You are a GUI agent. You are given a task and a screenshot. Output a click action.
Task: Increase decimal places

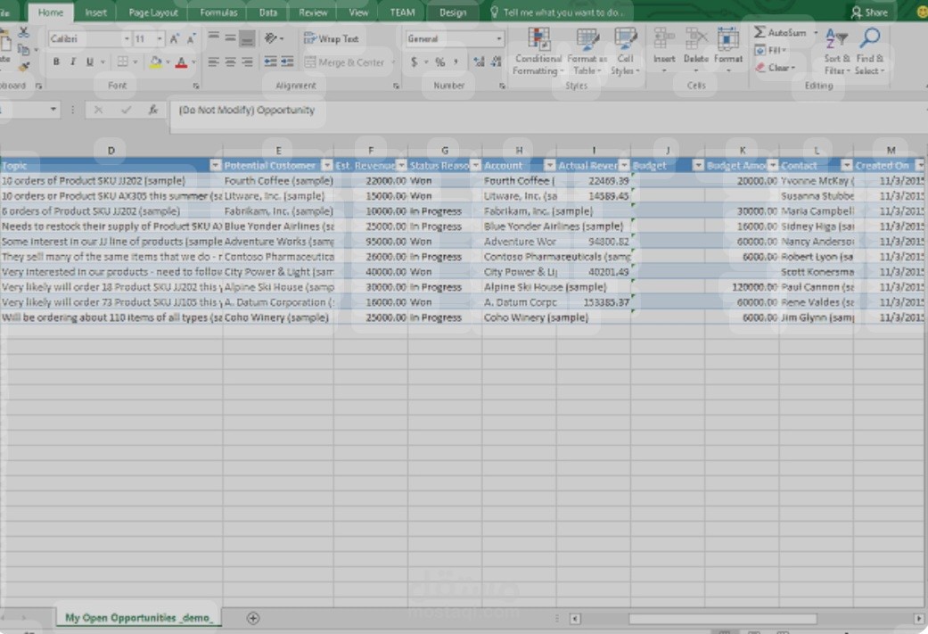pyautogui.click(x=479, y=62)
